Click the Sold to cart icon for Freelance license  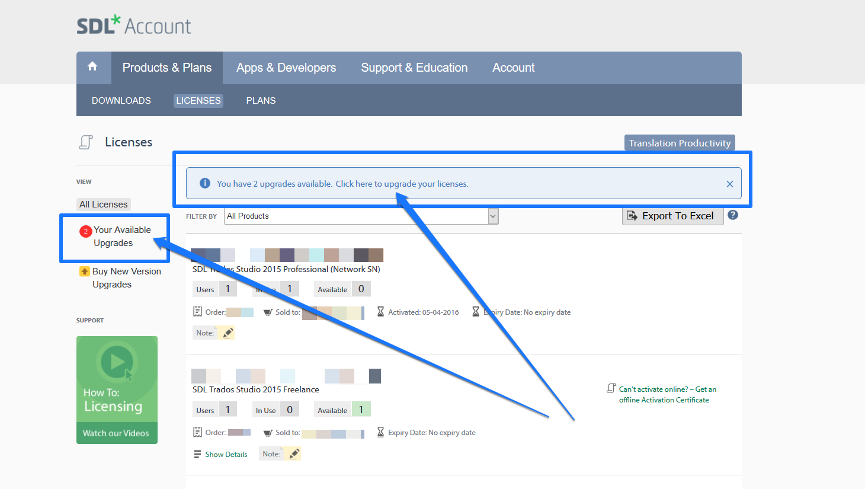point(268,433)
